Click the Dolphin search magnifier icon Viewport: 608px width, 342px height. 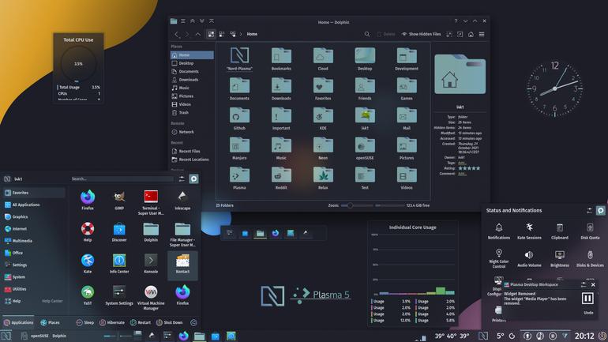coord(367,34)
